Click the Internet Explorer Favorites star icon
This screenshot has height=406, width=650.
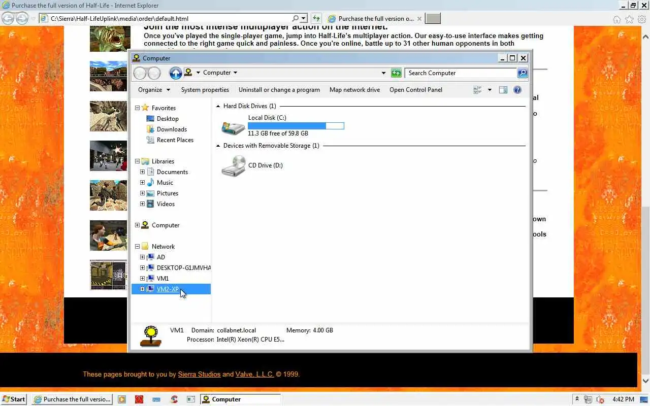629,19
